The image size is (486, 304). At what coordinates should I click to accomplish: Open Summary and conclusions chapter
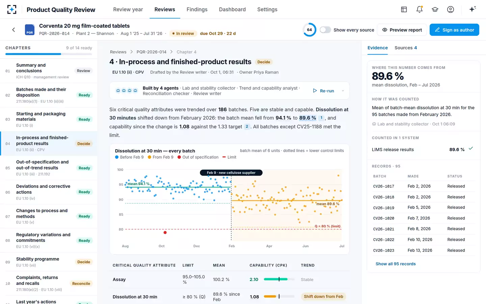49,71
